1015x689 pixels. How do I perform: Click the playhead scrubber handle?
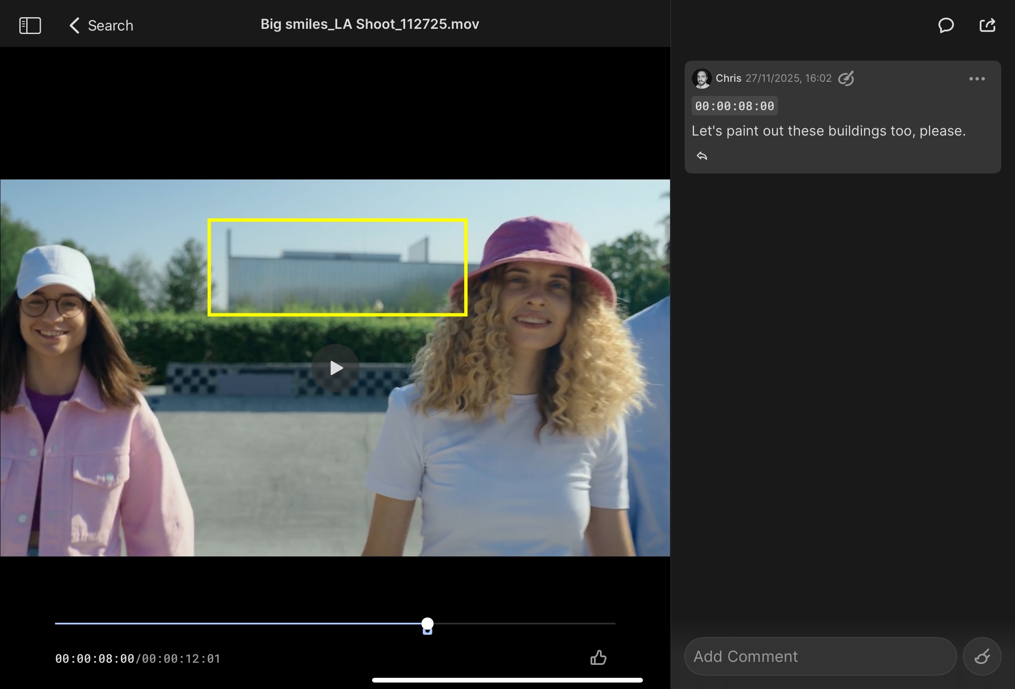coord(428,623)
